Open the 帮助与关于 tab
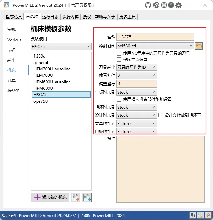This screenshot has height=220, width=213. [x=105, y=17]
